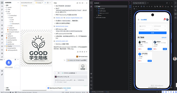
Task: Click thumbs-up icon under AI response
Action: click(x=78, y=52)
